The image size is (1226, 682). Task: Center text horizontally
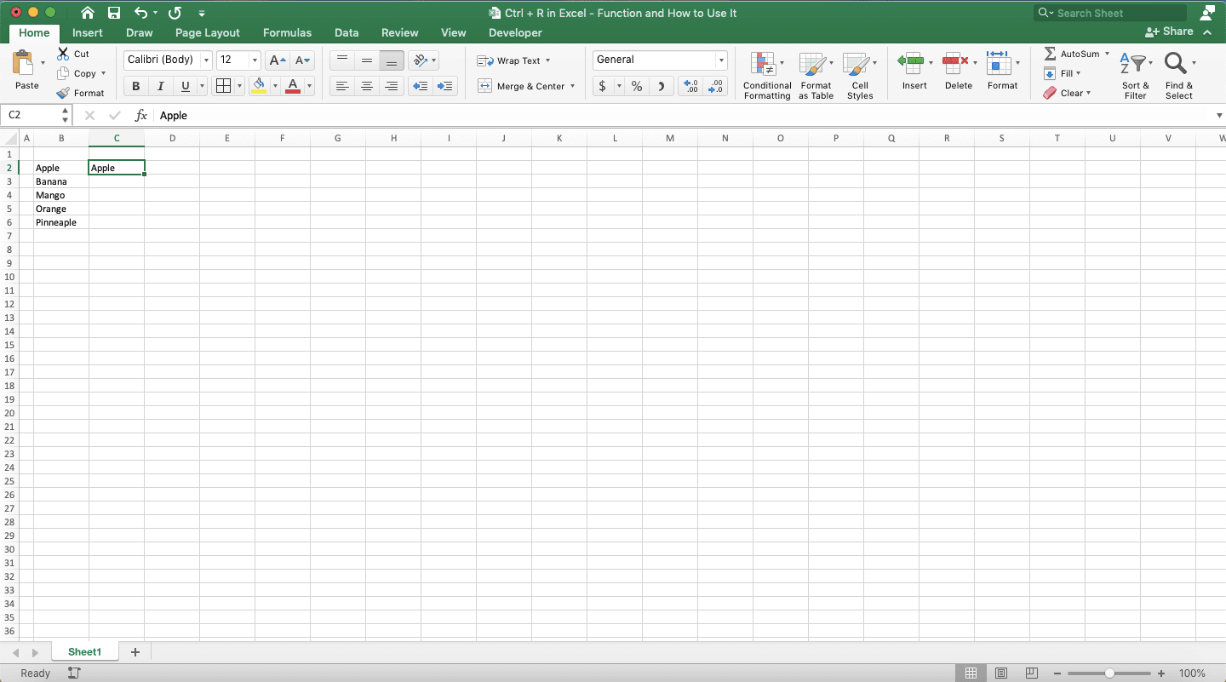pyautogui.click(x=367, y=86)
